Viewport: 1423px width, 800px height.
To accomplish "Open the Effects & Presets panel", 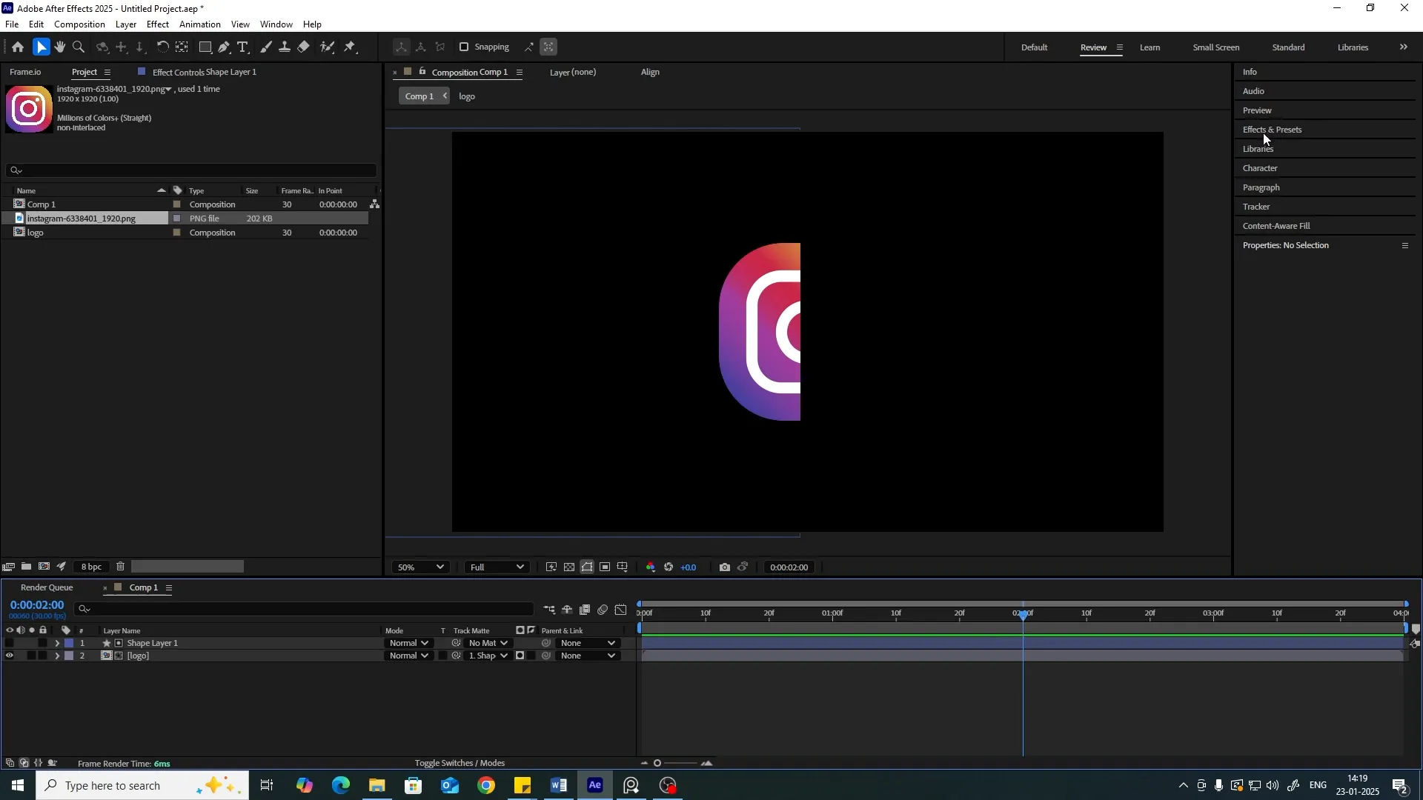I will [1272, 130].
